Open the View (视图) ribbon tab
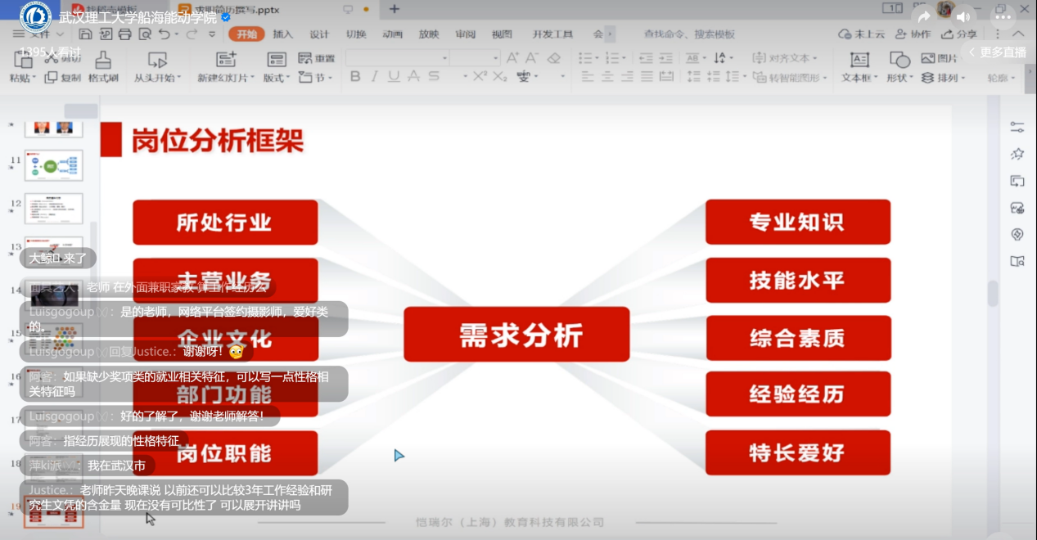 502,34
